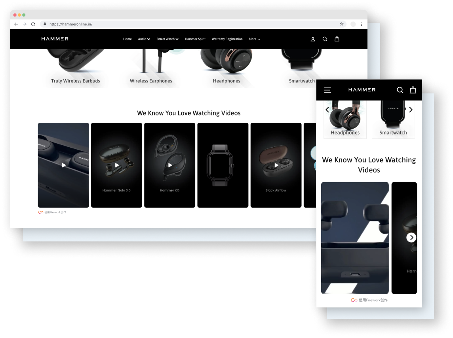Open search in the desktop site header

coord(325,39)
